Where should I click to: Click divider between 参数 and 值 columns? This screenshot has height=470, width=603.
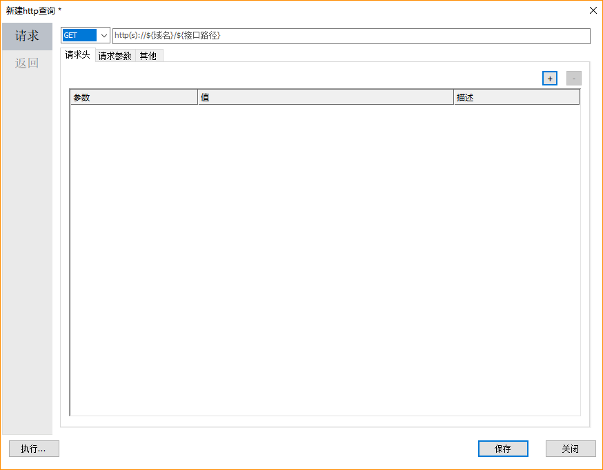(198, 98)
